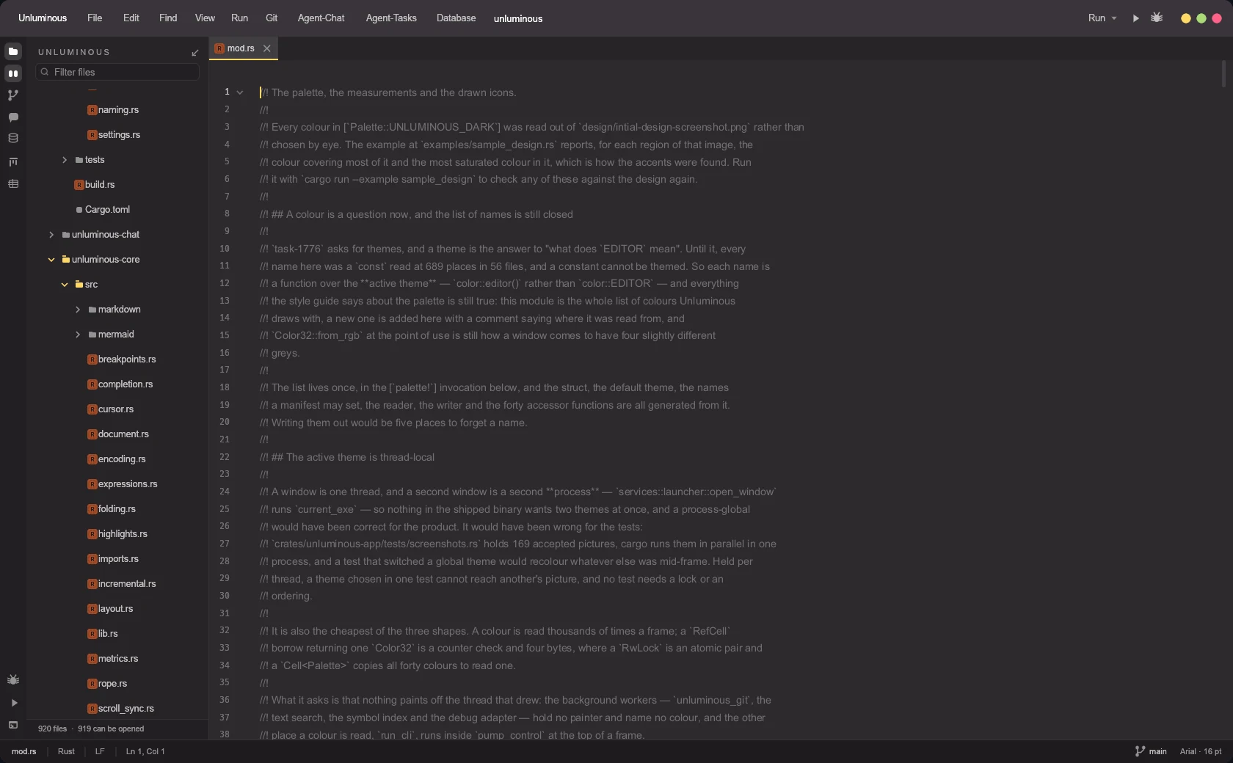Open the split panes icon in the activity bar
The image size is (1233, 763).
point(13,73)
